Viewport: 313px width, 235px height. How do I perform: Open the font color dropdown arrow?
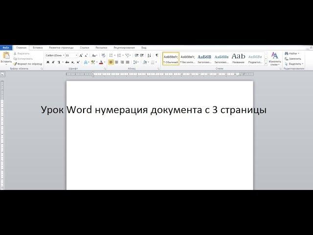pos(105,62)
